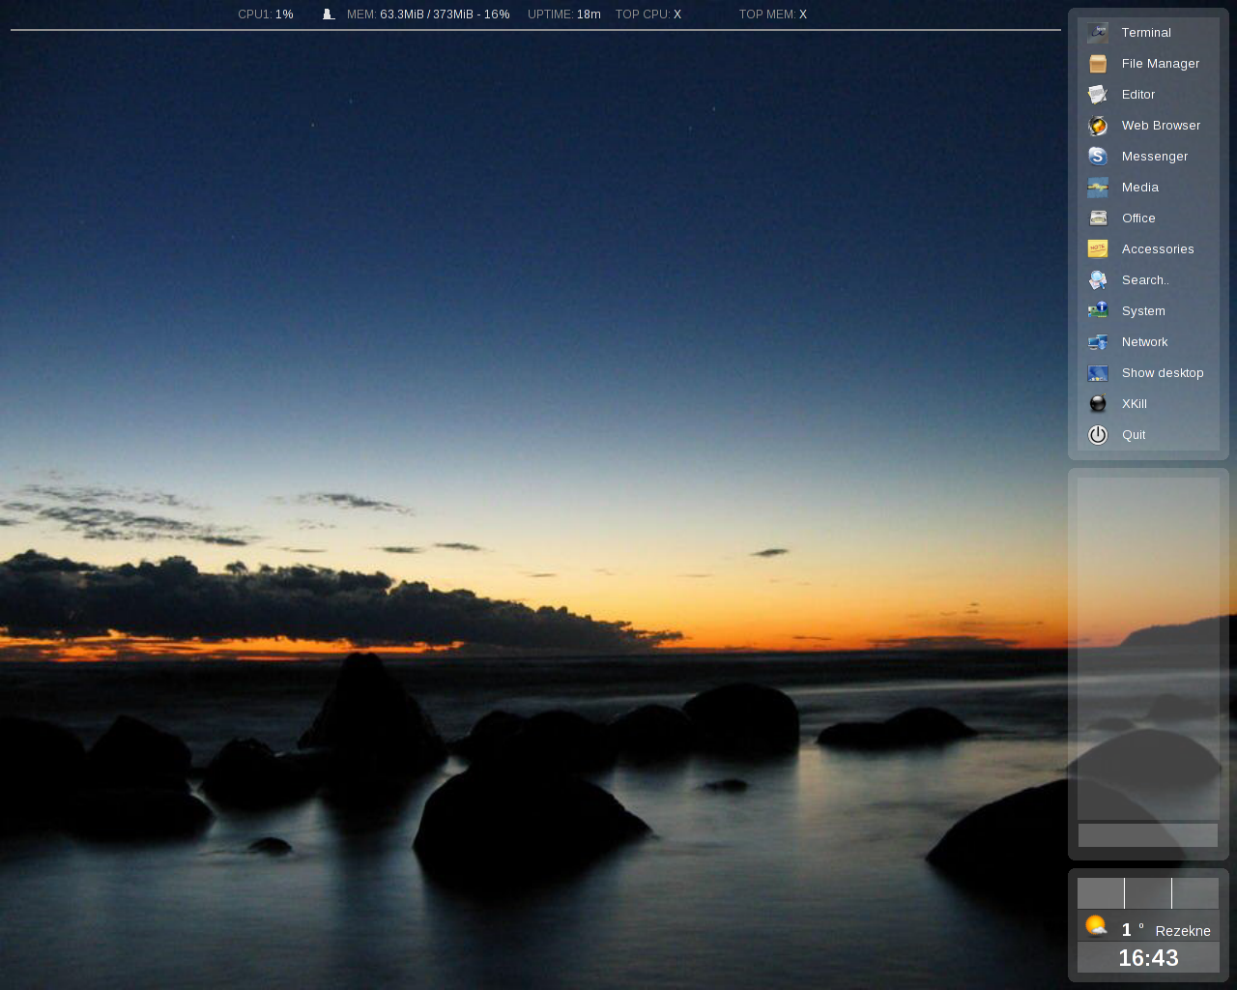
Task: Select the Office label
Action: point(1138,218)
